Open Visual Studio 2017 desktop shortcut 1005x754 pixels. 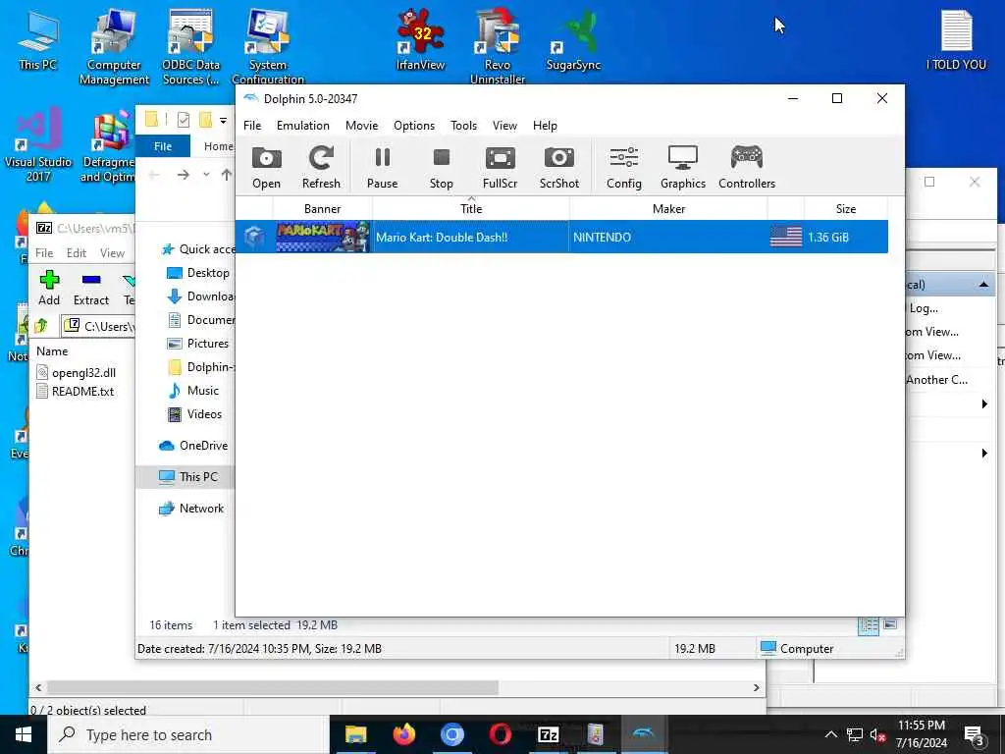[x=38, y=146]
